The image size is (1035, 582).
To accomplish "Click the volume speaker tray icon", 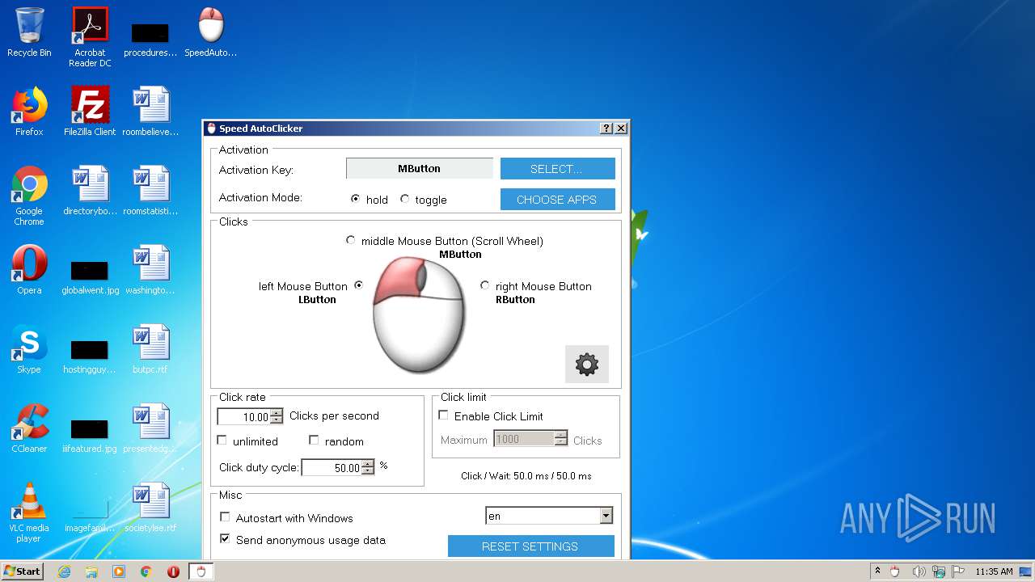I will pyautogui.click(x=919, y=571).
